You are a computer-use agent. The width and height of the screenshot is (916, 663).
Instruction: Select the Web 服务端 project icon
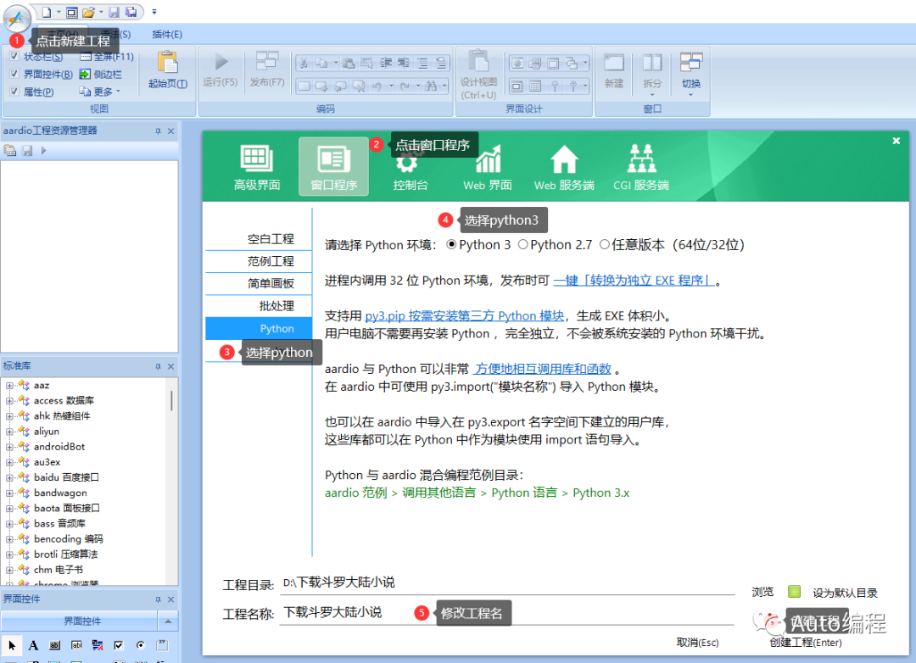563,165
